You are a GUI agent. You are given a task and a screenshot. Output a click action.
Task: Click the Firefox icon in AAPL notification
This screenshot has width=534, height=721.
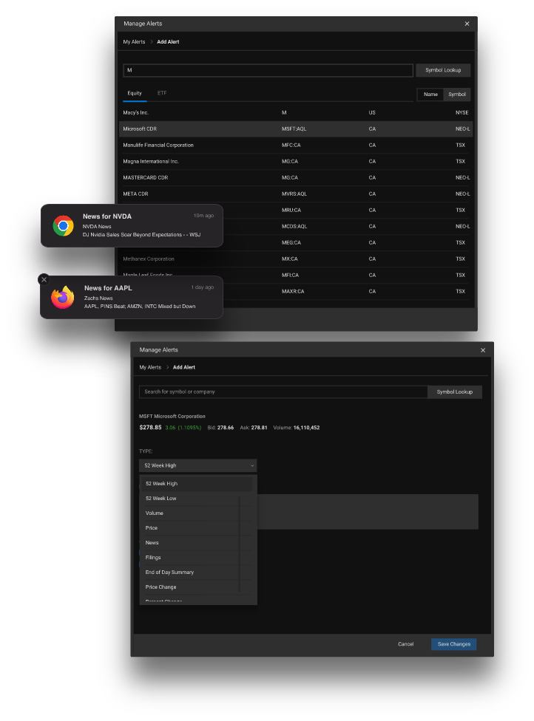pos(63,298)
